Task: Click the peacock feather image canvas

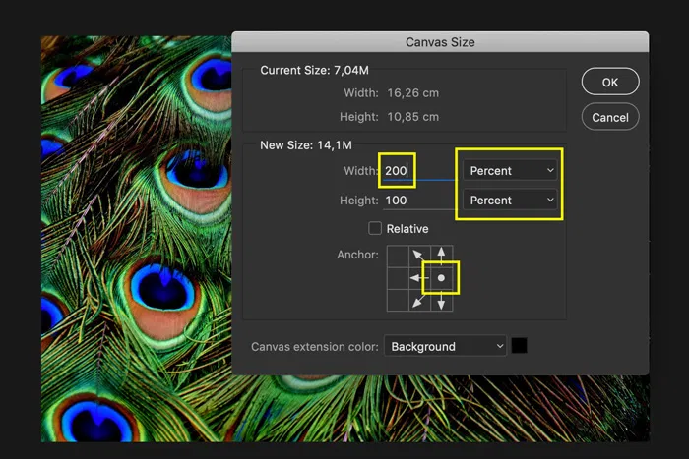Action: [x=128, y=246]
